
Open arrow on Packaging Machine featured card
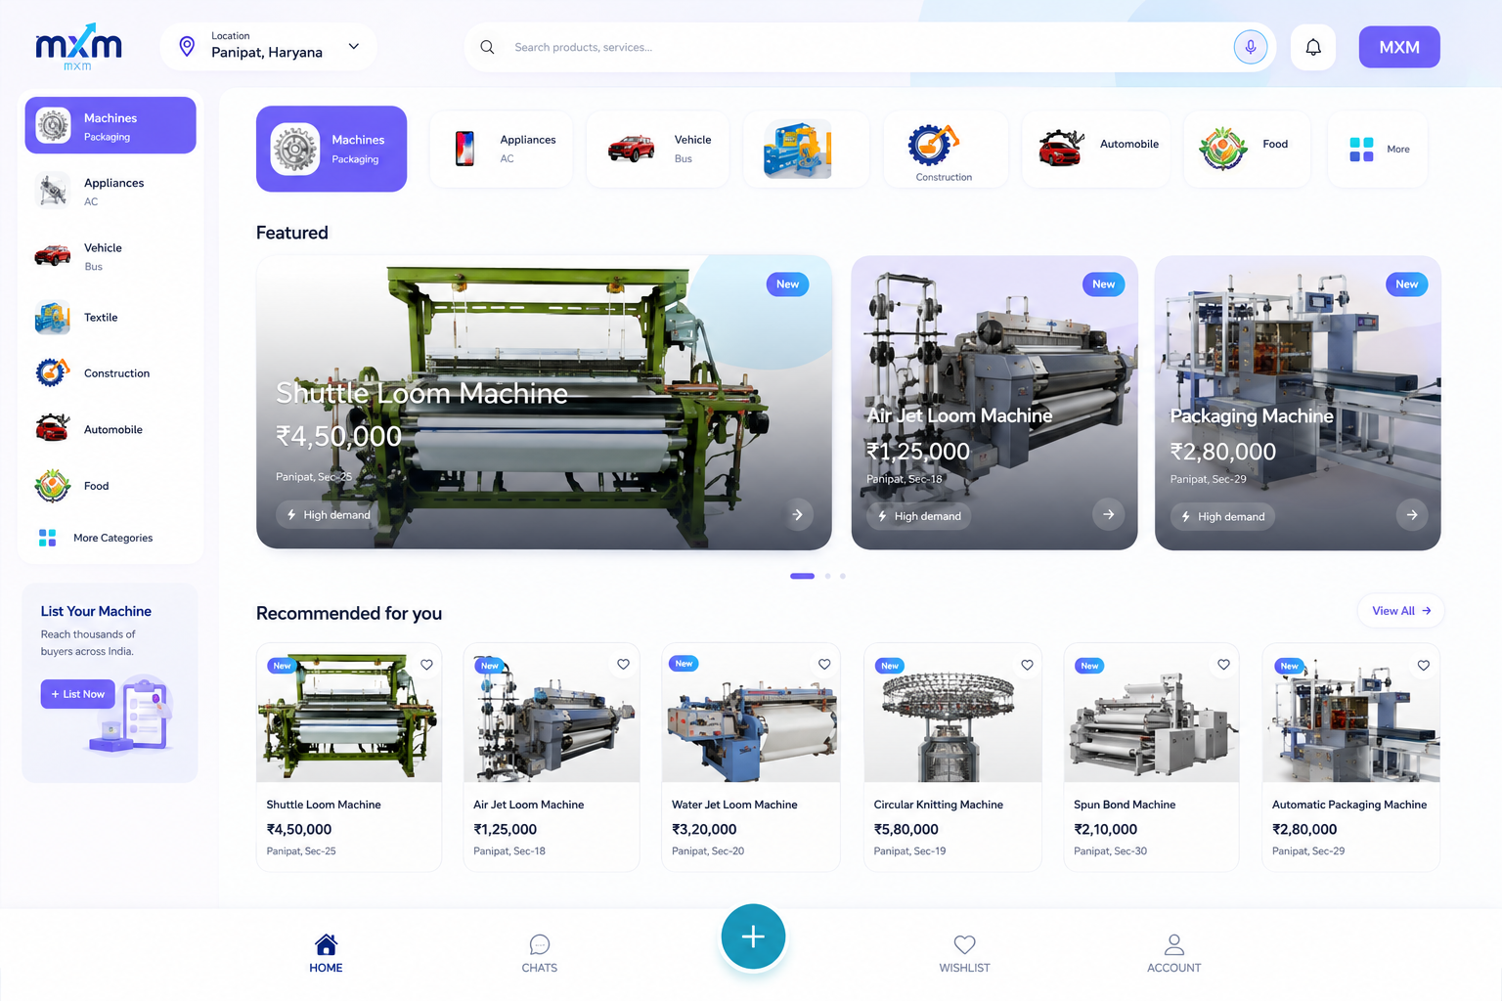pos(1412,514)
